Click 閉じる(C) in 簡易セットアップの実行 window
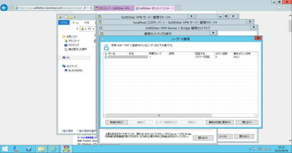The image size is (292, 153). [203, 138]
